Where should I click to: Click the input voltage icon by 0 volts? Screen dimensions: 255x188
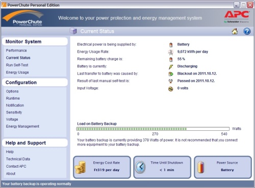pyautogui.click(x=171, y=89)
